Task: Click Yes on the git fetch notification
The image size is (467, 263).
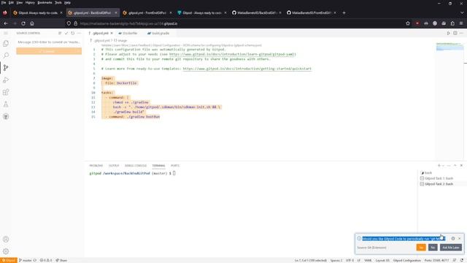Action: pos(421,248)
